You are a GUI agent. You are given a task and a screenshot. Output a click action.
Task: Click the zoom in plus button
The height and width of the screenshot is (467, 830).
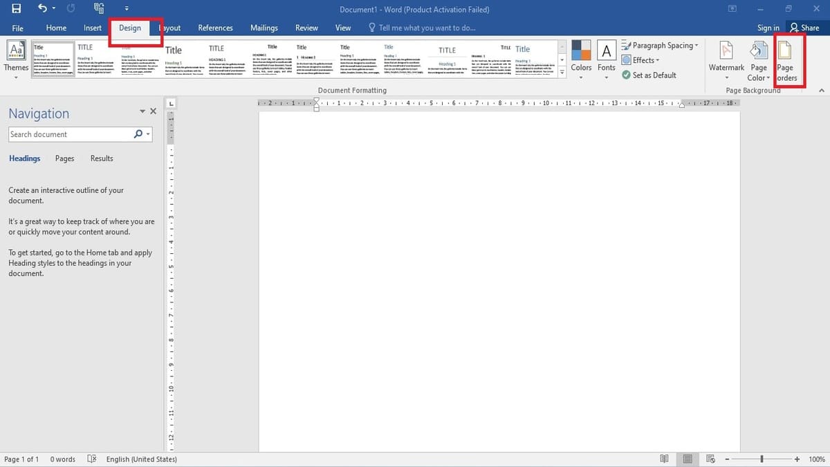click(797, 459)
